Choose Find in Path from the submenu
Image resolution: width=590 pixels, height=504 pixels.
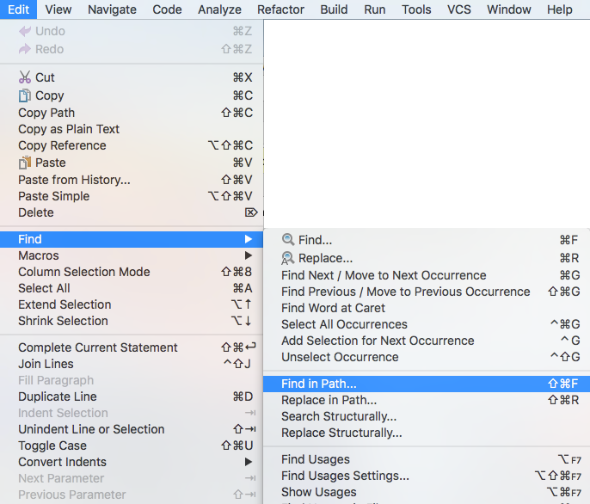(x=319, y=384)
